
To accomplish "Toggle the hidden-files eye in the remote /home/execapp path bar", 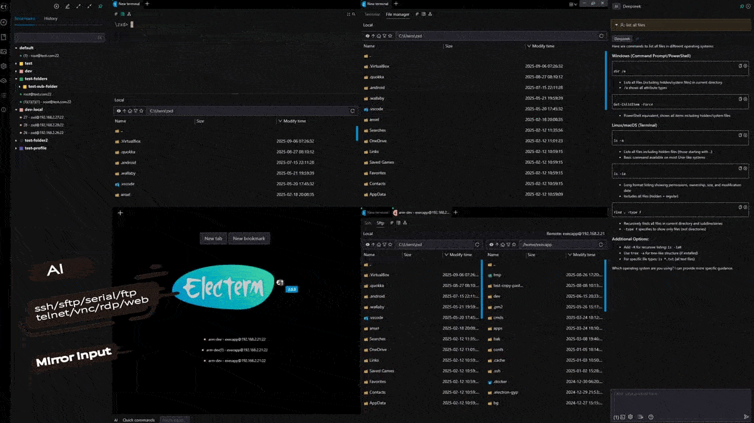I will [x=491, y=245].
